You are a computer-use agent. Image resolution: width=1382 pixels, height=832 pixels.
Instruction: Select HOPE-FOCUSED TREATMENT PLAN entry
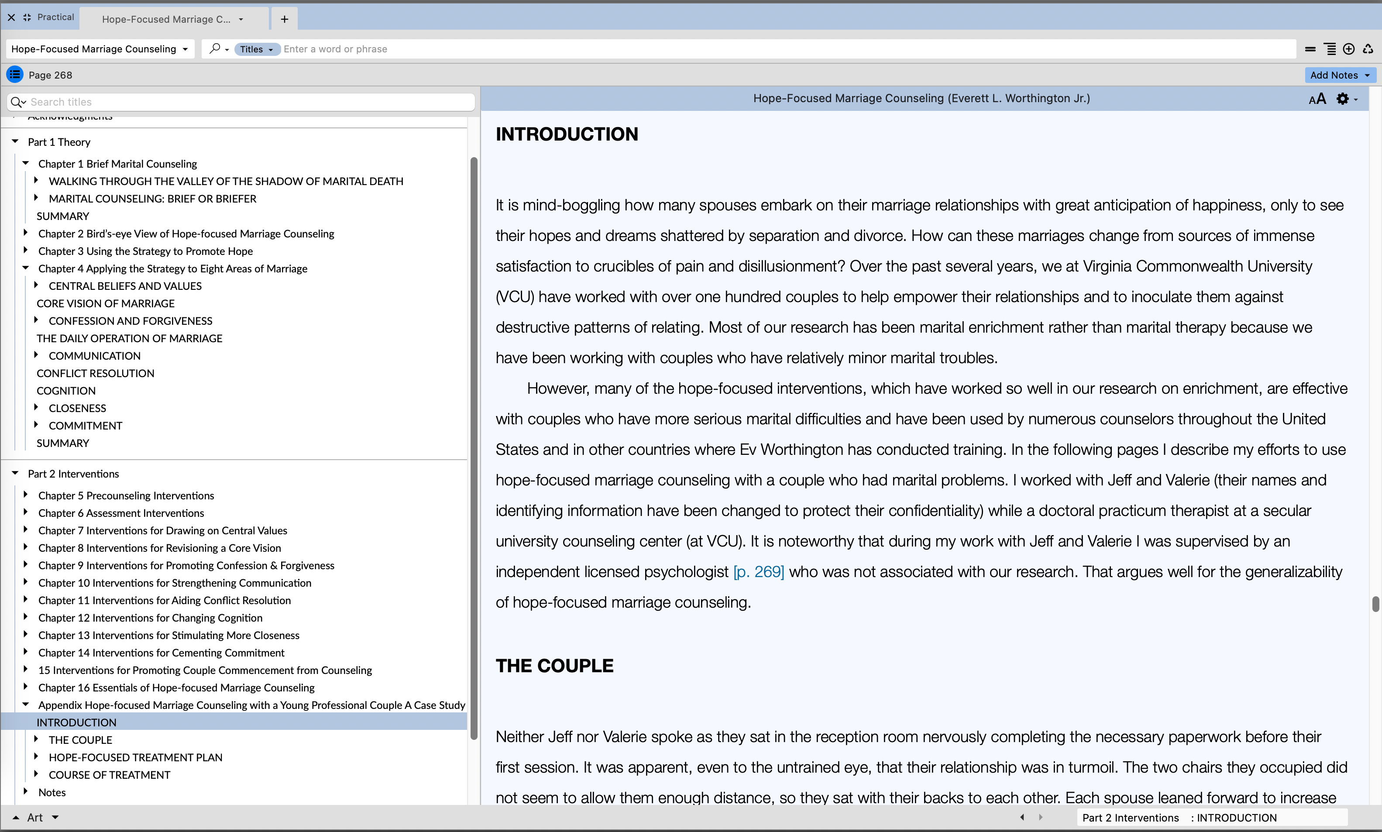coord(136,757)
